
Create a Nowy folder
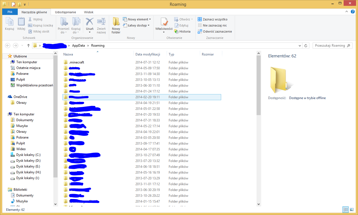pos(116,25)
